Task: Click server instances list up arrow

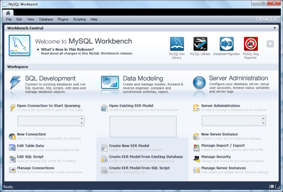Action: click(x=263, y=119)
